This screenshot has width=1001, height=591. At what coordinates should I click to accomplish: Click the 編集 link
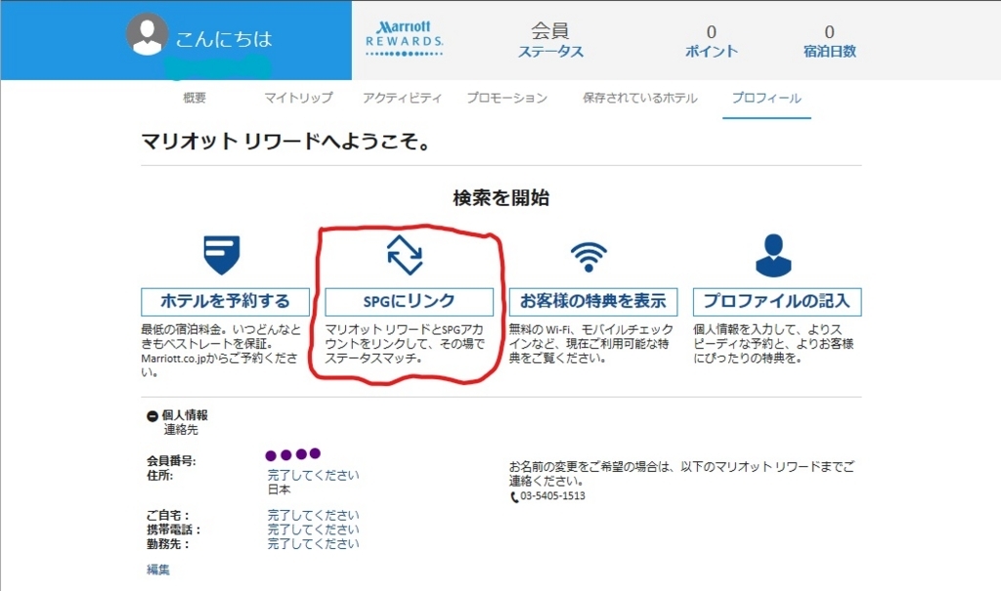coord(157,570)
